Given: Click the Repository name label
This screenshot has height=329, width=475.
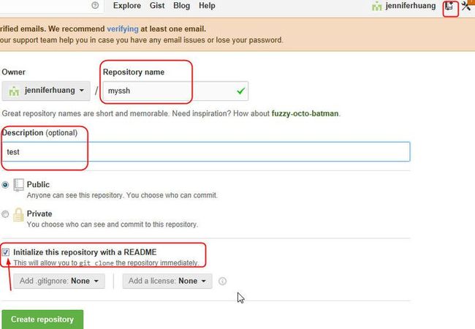Looking at the screenshot, I should (134, 72).
